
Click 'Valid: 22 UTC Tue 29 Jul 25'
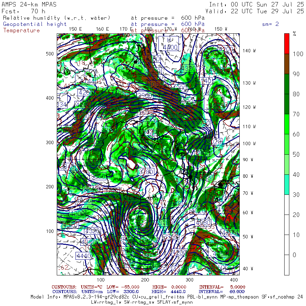pos(254,11)
